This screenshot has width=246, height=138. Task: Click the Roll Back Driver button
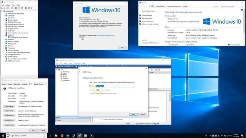[x=9, y=115]
